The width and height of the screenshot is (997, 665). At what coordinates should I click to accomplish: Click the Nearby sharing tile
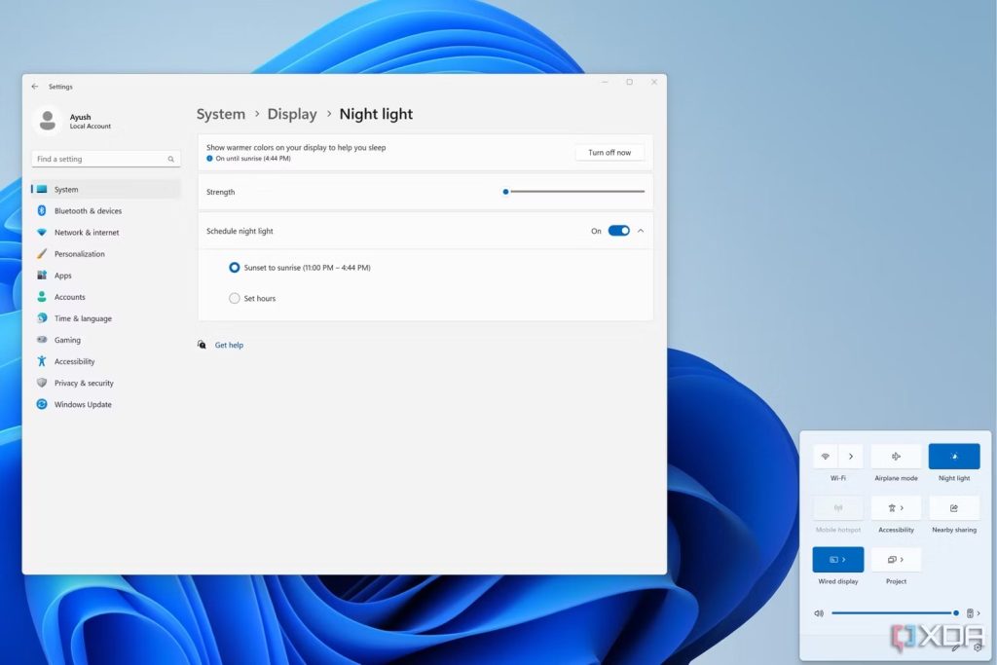[953, 508]
